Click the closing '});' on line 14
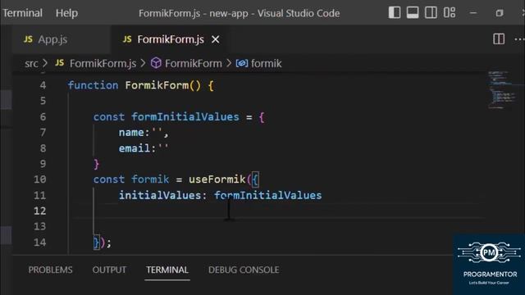The image size is (525, 295). click(x=102, y=243)
